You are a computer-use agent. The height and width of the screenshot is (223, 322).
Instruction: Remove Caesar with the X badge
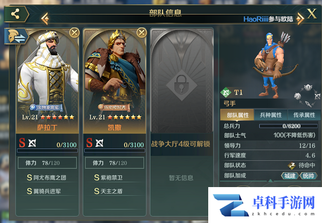coord(142,32)
